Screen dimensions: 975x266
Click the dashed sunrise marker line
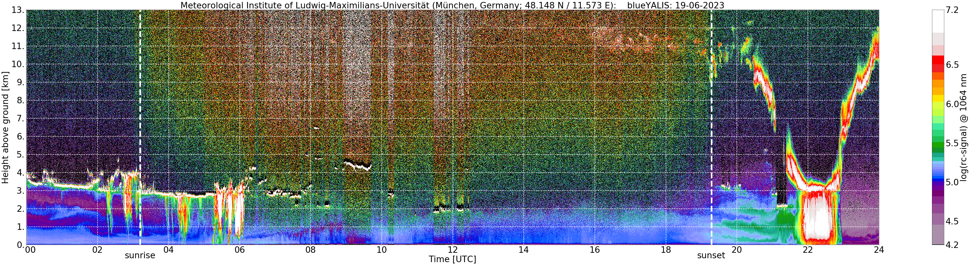point(140,128)
